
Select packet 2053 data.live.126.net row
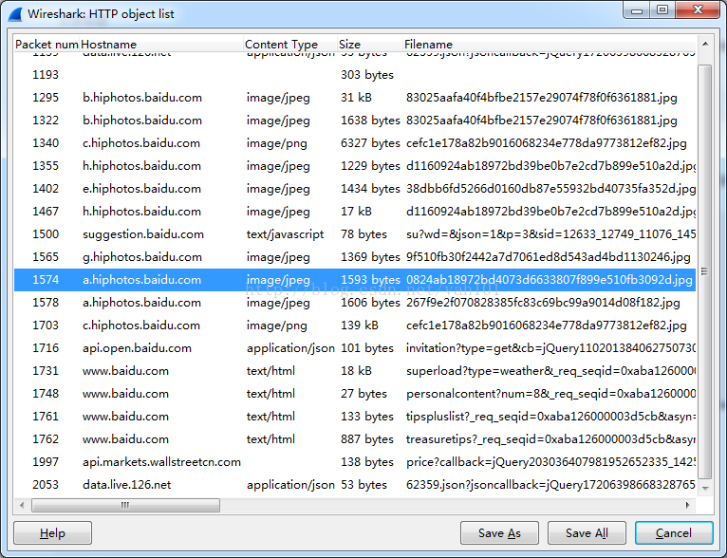click(355, 484)
